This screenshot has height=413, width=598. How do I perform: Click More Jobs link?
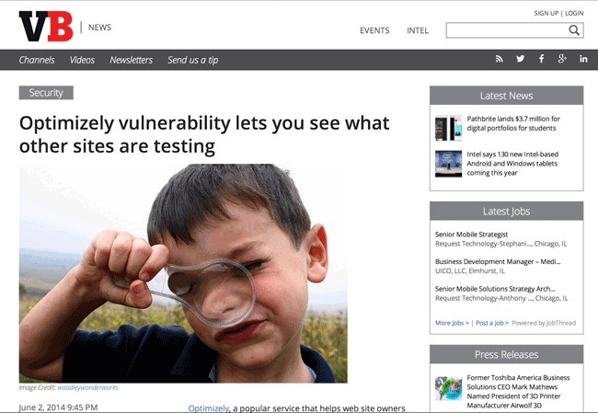452,323
